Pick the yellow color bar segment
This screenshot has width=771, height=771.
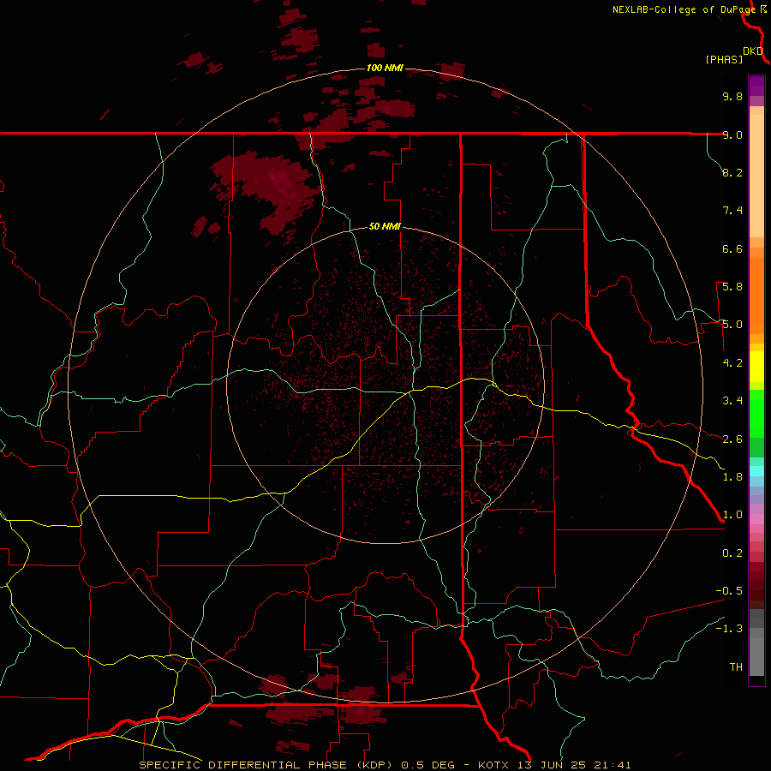pos(756,367)
